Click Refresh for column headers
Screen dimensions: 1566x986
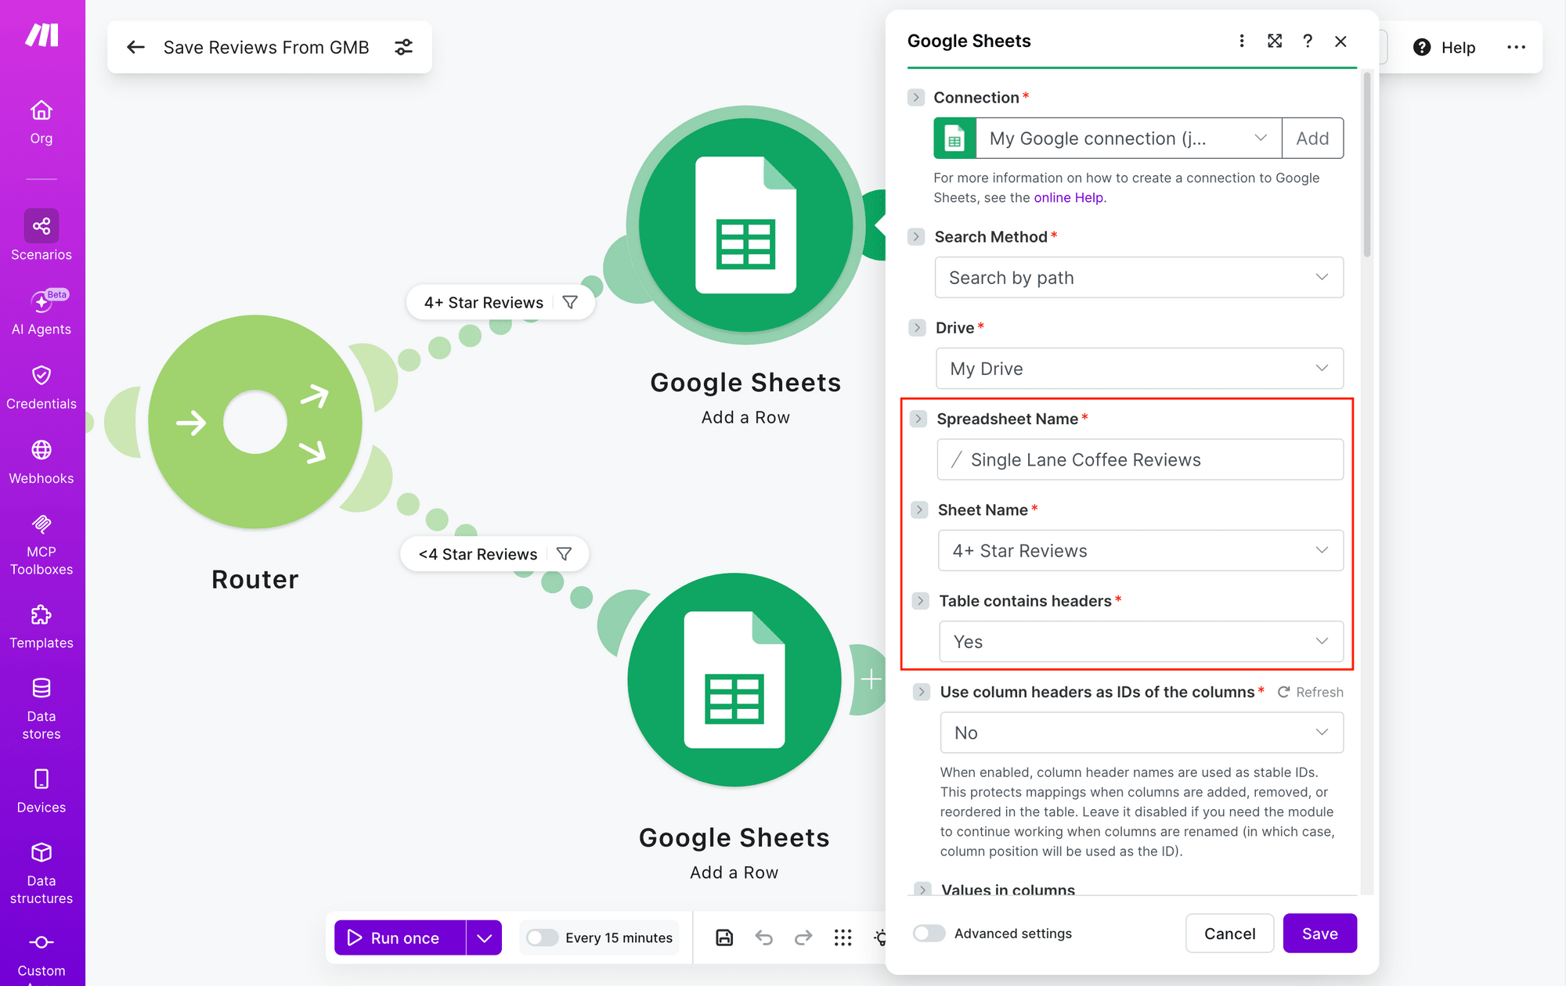1311,692
